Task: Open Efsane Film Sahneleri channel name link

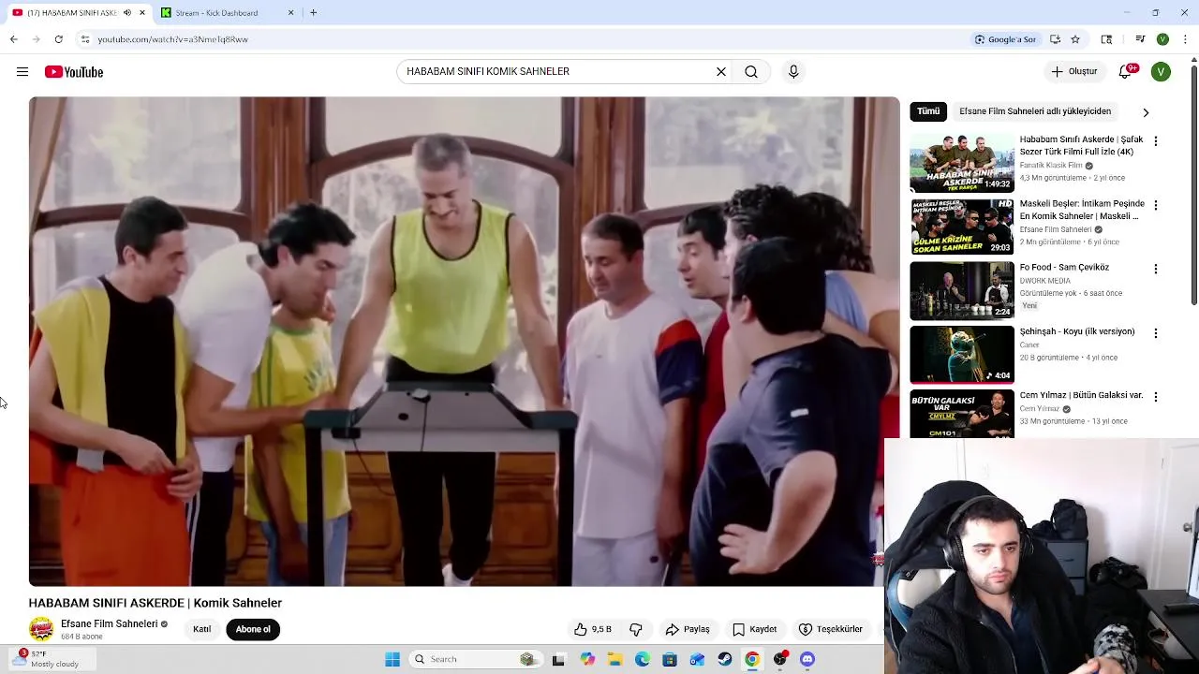Action: (x=110, y=624)
